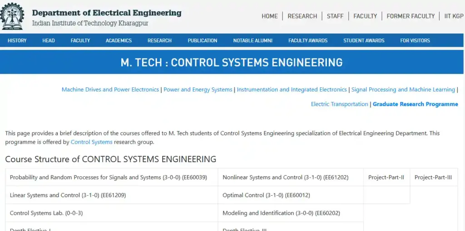Choose PUBLICATION in blue navigation bar
Screen dimensions: 465x231
[x=203, y=41]
